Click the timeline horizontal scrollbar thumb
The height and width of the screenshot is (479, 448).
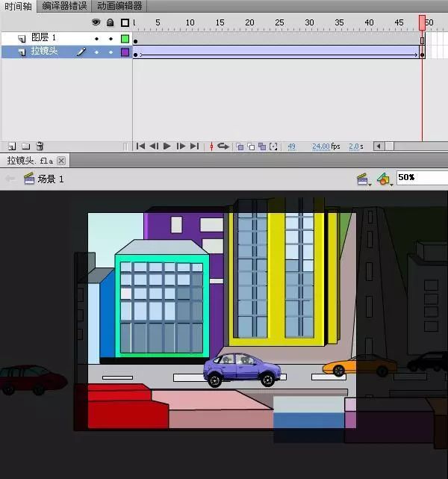pyautogui.click(x=389, y=146)
